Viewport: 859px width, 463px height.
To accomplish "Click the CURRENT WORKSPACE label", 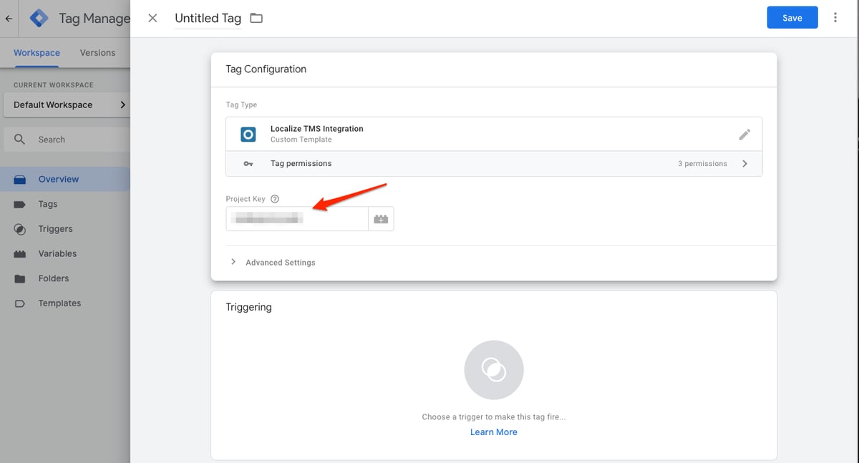I will coord(54,85).
